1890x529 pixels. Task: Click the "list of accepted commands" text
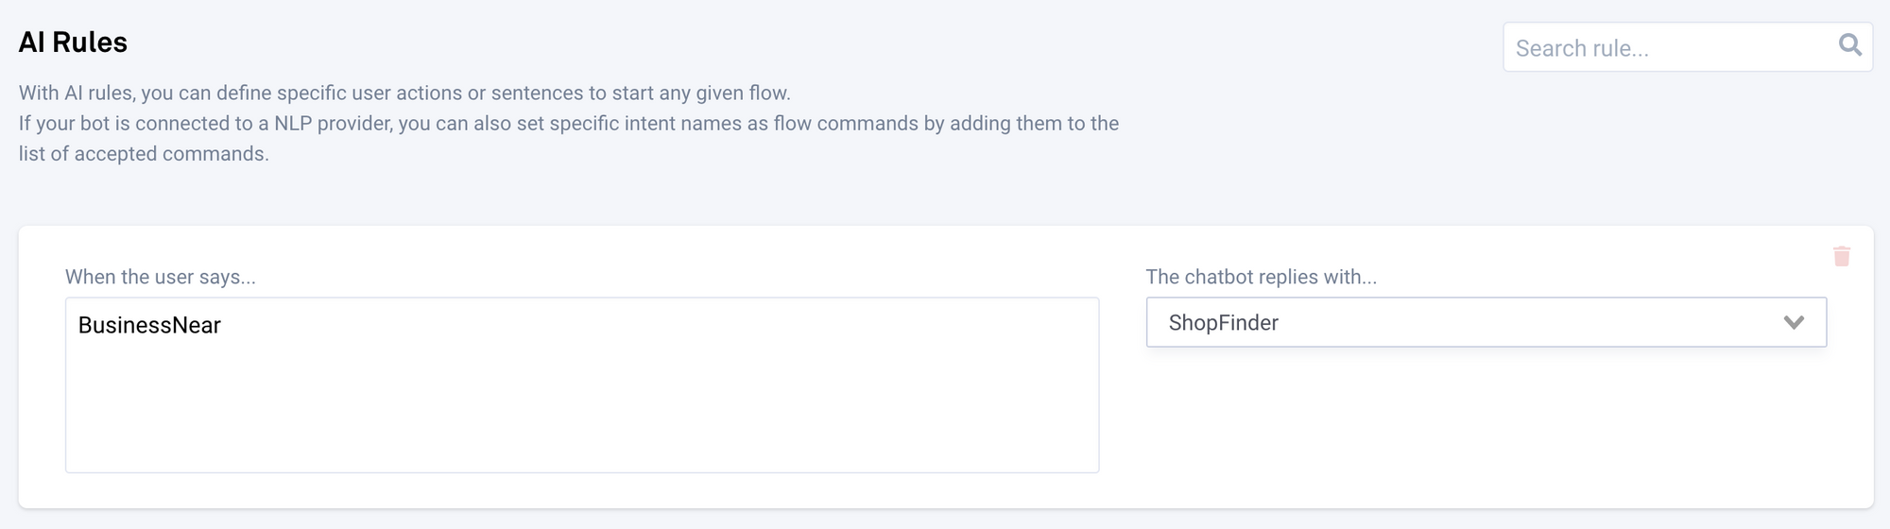[144, 154]
